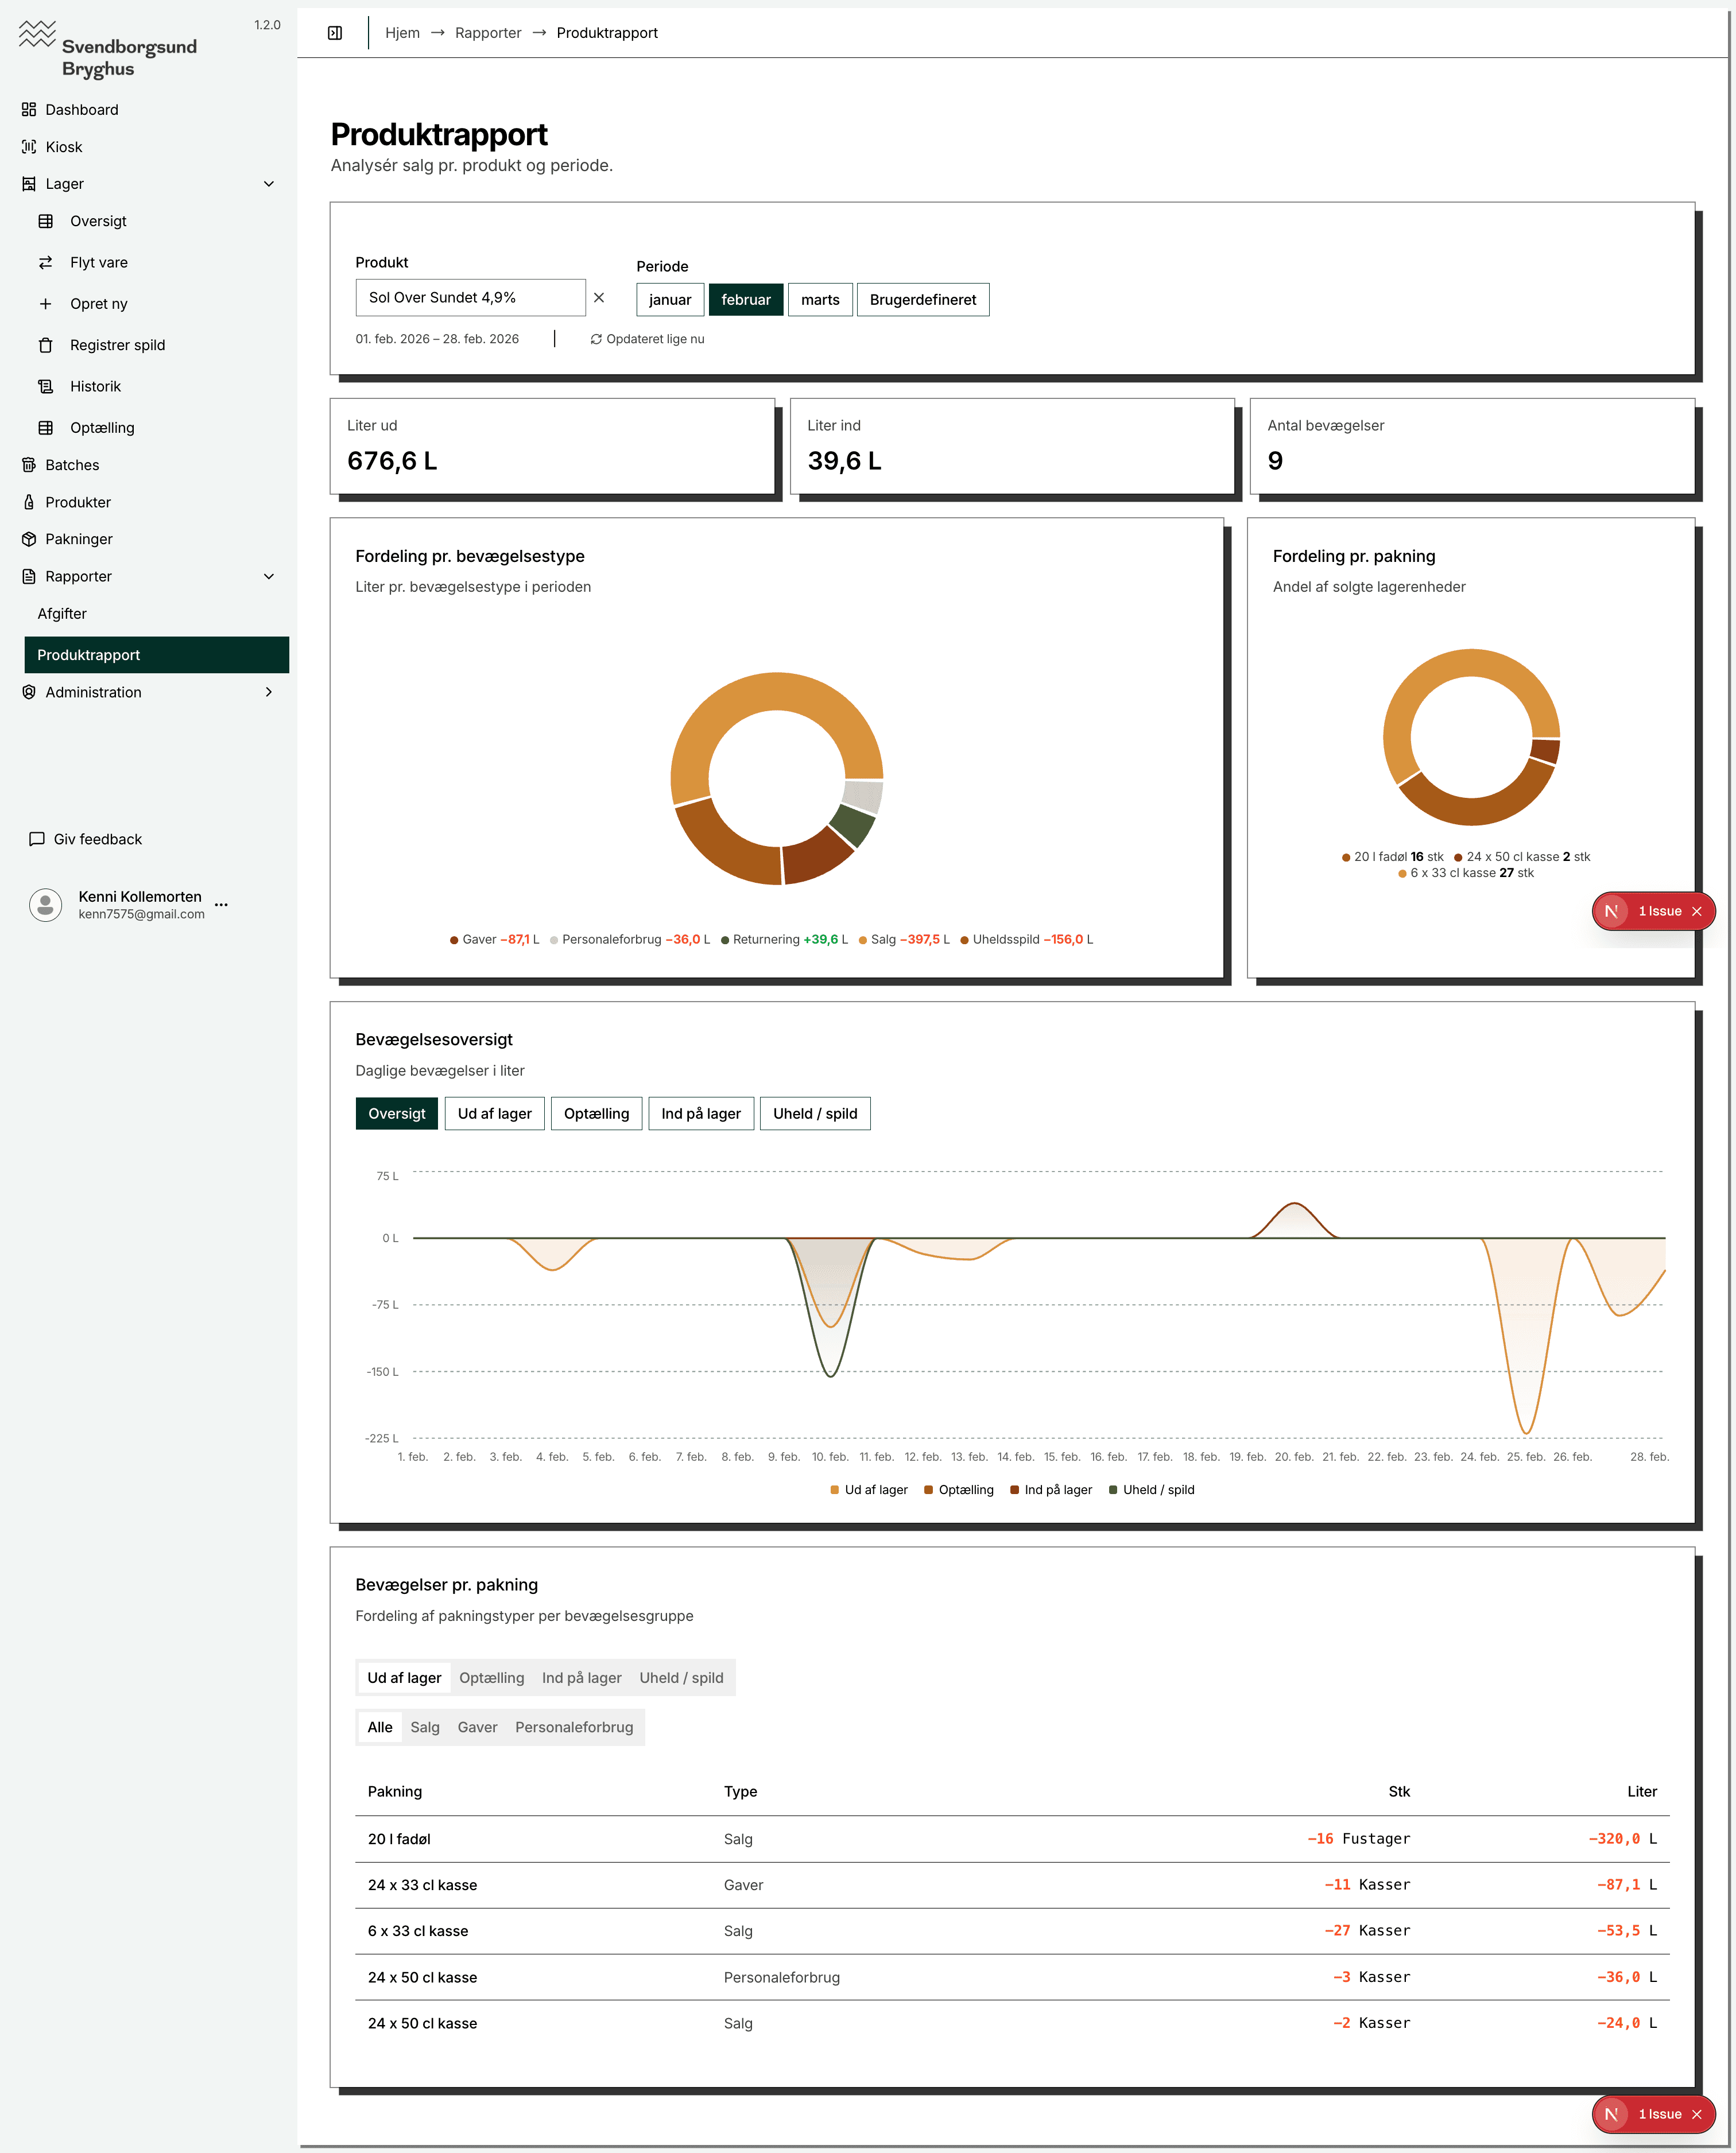This screenshot has height=2153, width=1736.
Task: Select the marts period
Action: click(x=820, y=300)
